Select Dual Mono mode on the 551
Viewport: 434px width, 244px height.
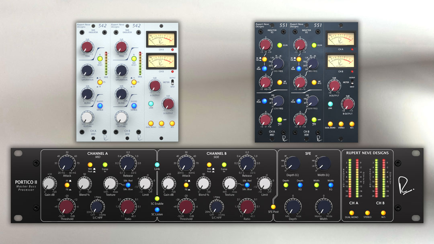coord(330,124)
